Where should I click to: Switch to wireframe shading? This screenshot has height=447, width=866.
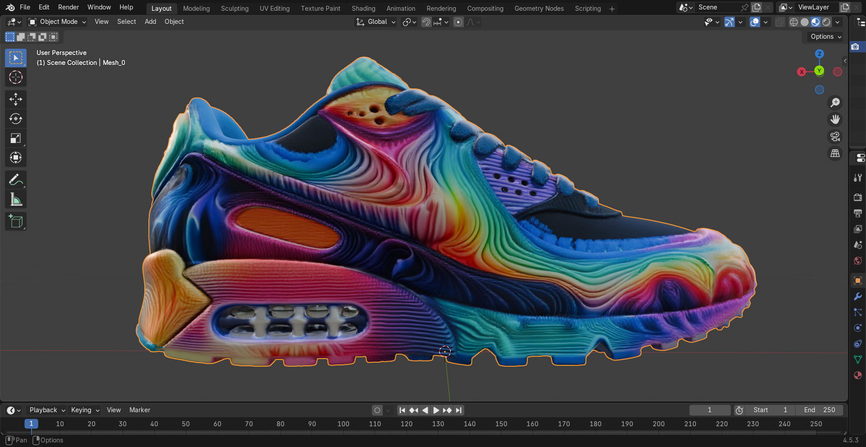(x=794, y=22)
